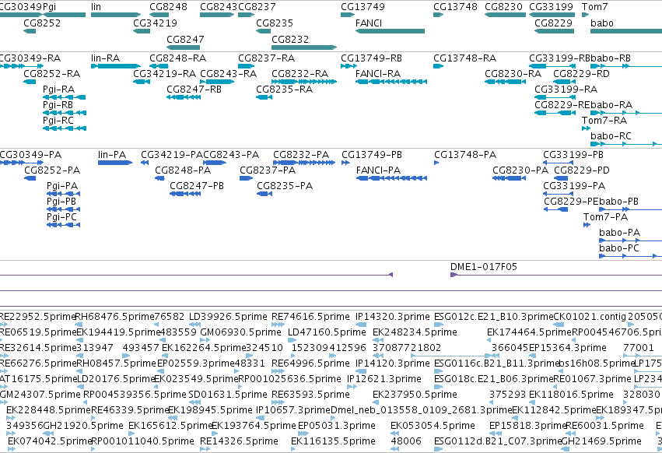Image resolution: width=662 pixels, height=453 pixels.
Task: Click EST IP14120.3prime
Action: tap(393, 363)
